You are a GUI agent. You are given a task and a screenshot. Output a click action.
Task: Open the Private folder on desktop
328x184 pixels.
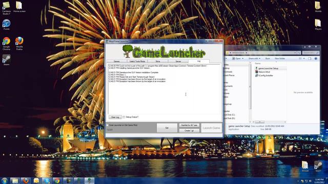click(305, 167)
